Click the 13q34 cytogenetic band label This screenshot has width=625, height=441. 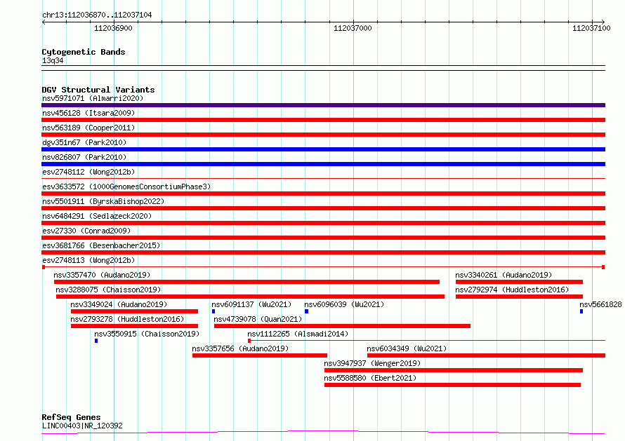[53, 60]
